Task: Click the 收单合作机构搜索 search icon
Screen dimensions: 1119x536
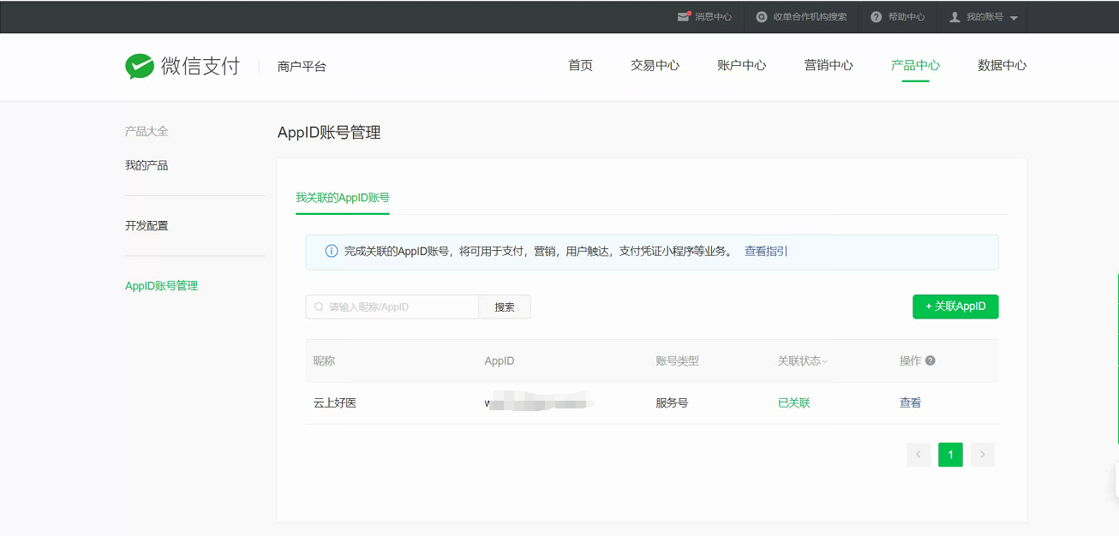Action: (x=762, y=17)
